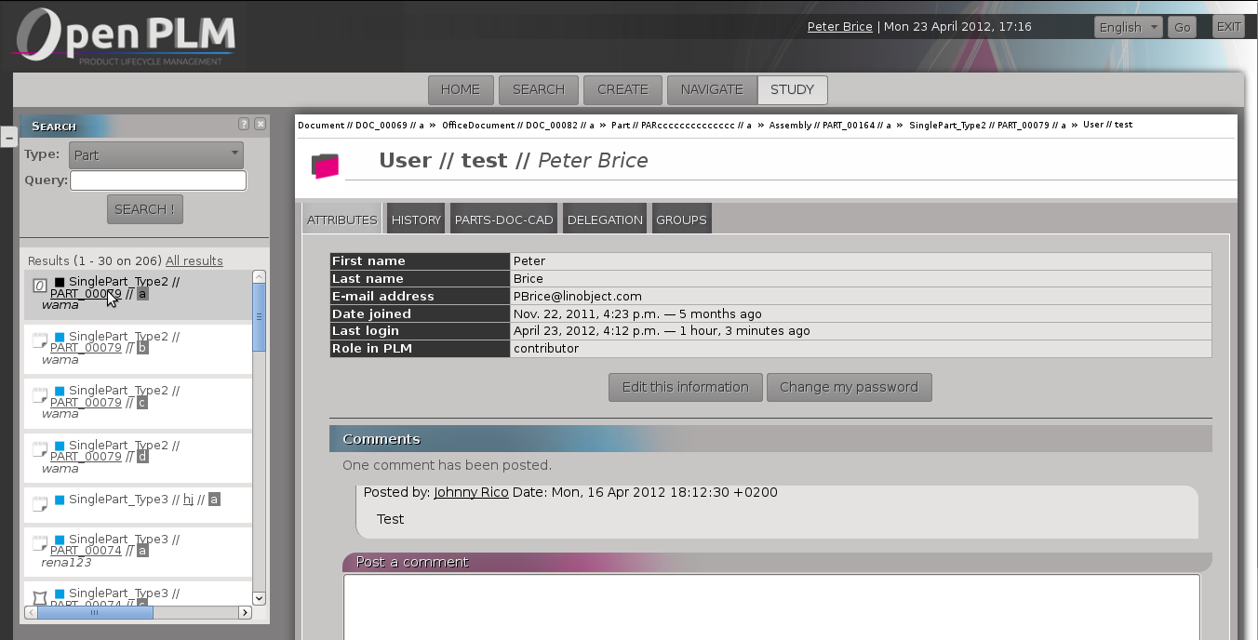Open the NAVIGATE menu

point(711,90)
